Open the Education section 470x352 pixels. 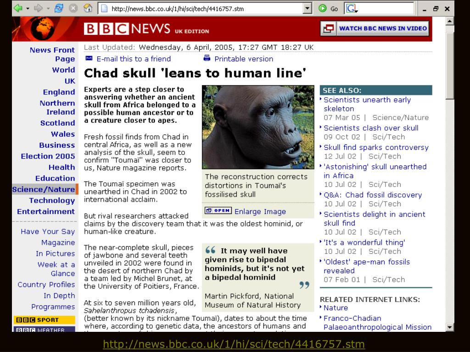tap(55, 178)
